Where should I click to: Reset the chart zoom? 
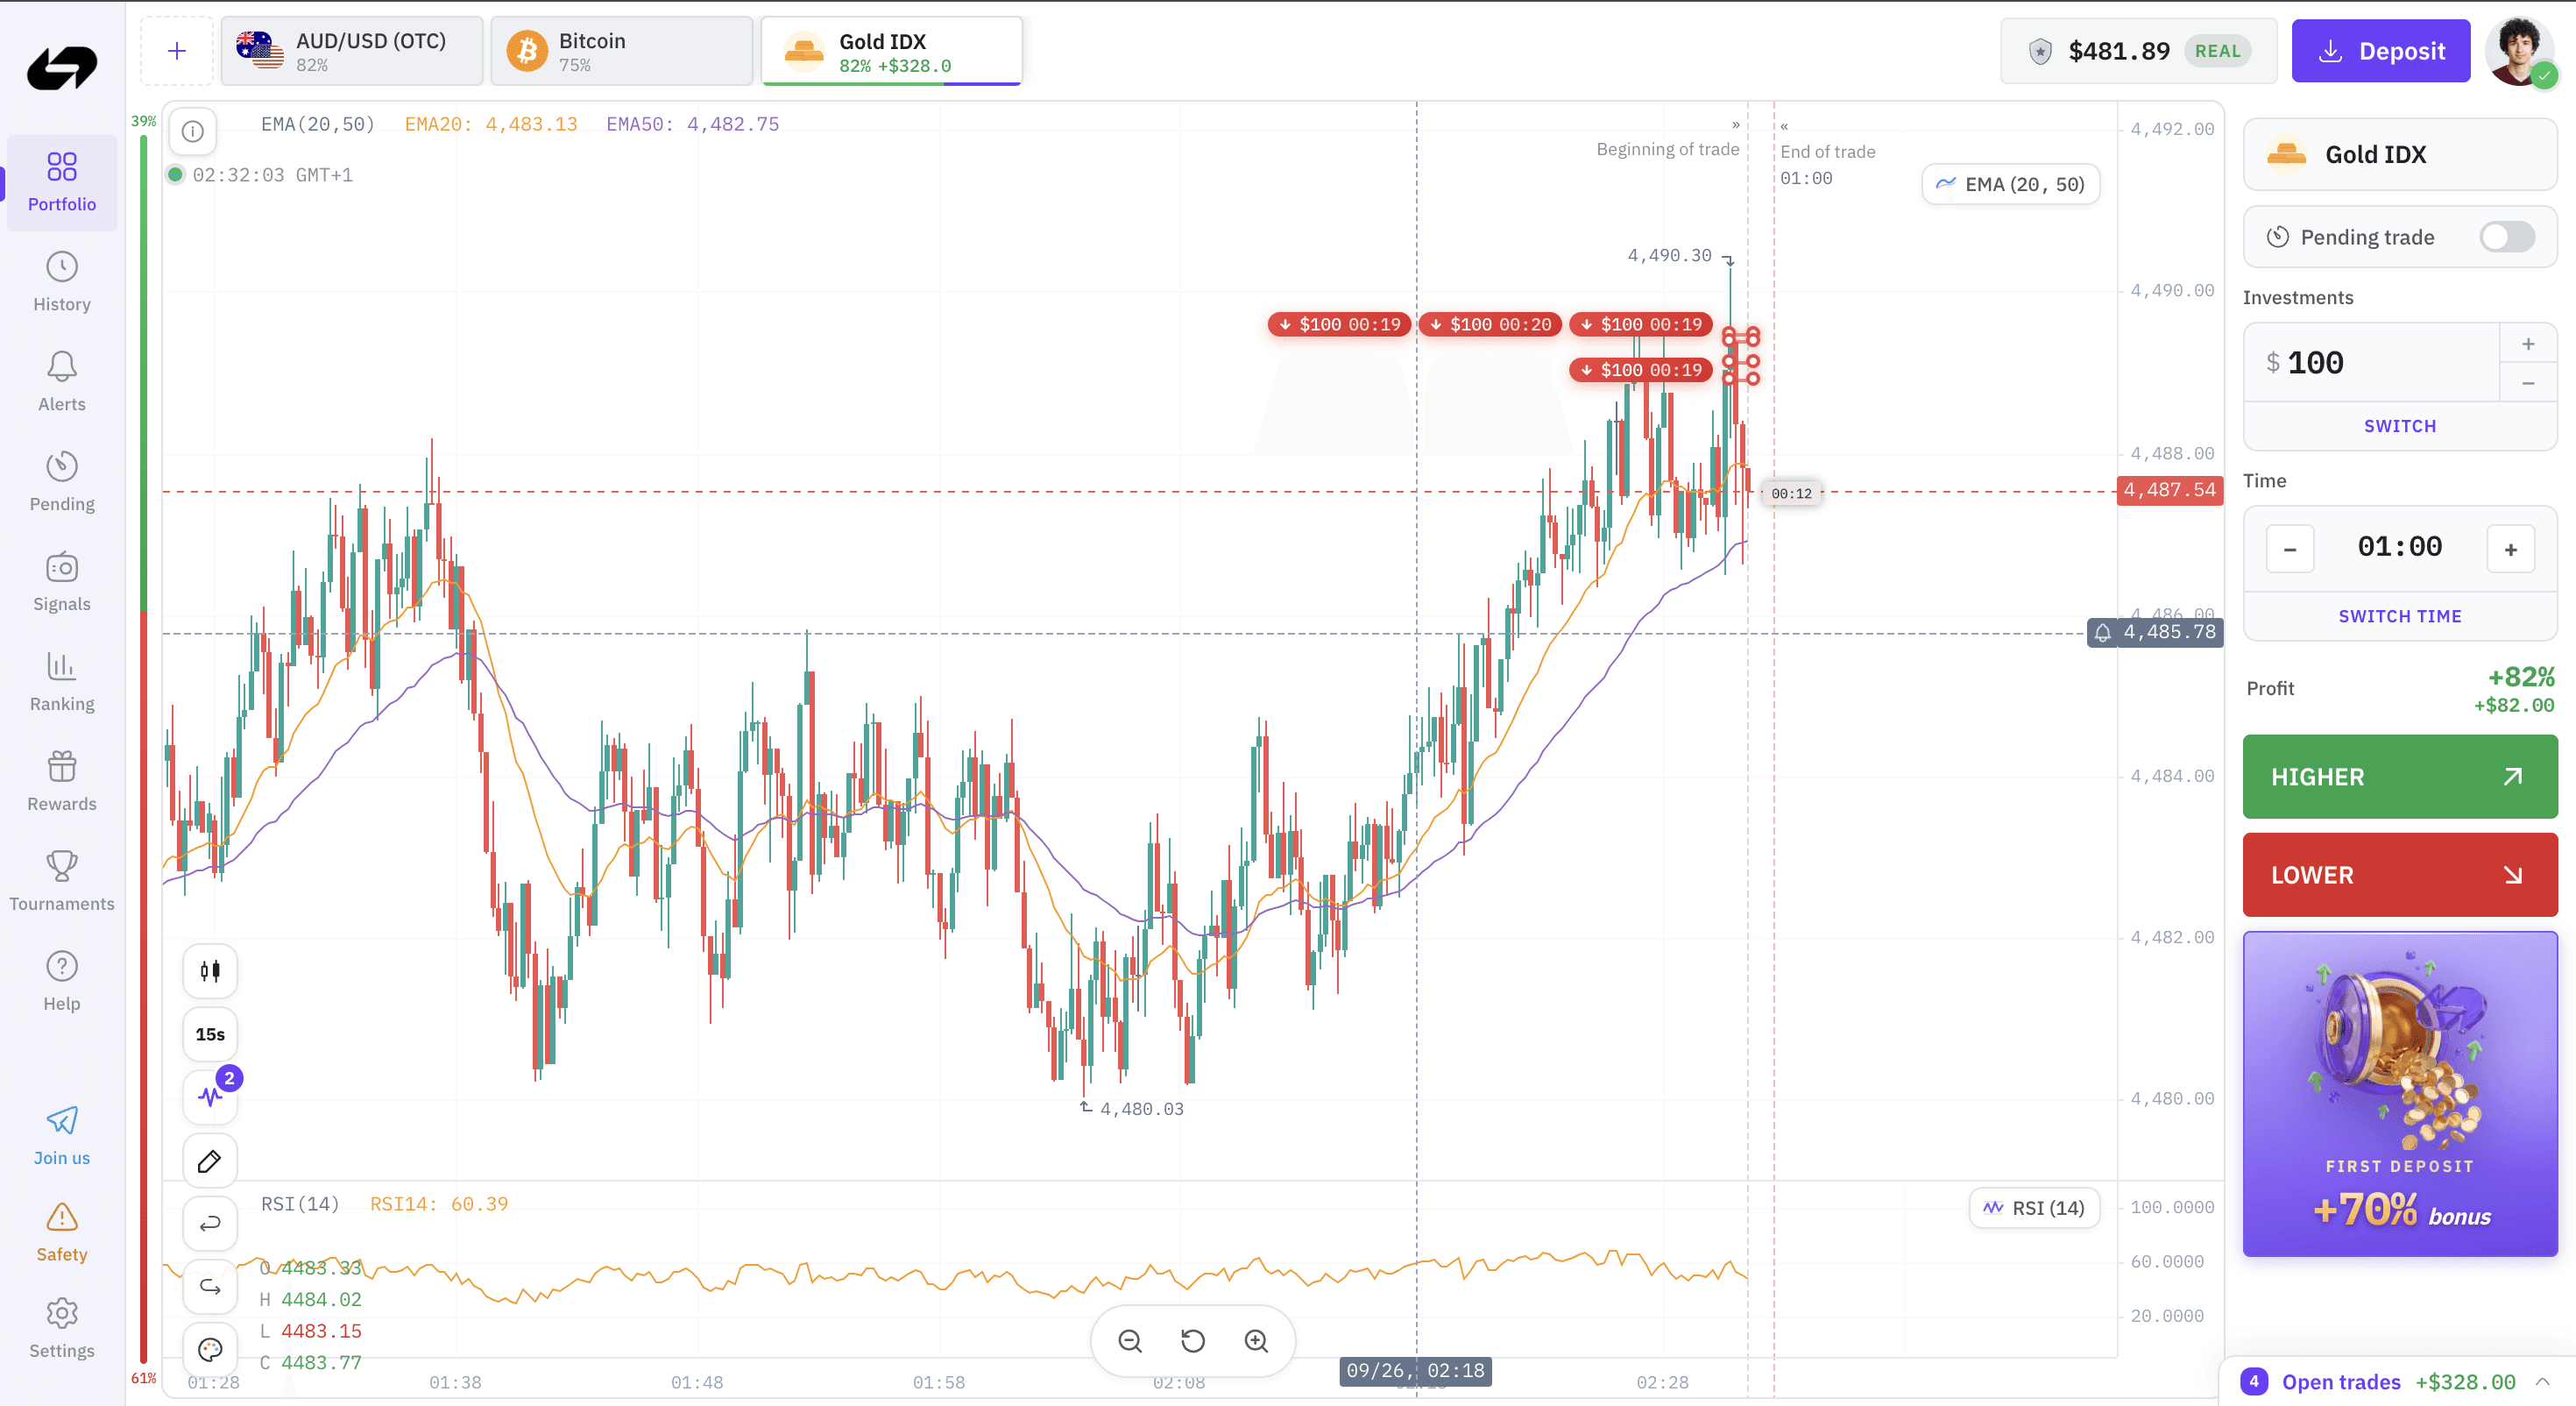[x=1193, y=1341]
